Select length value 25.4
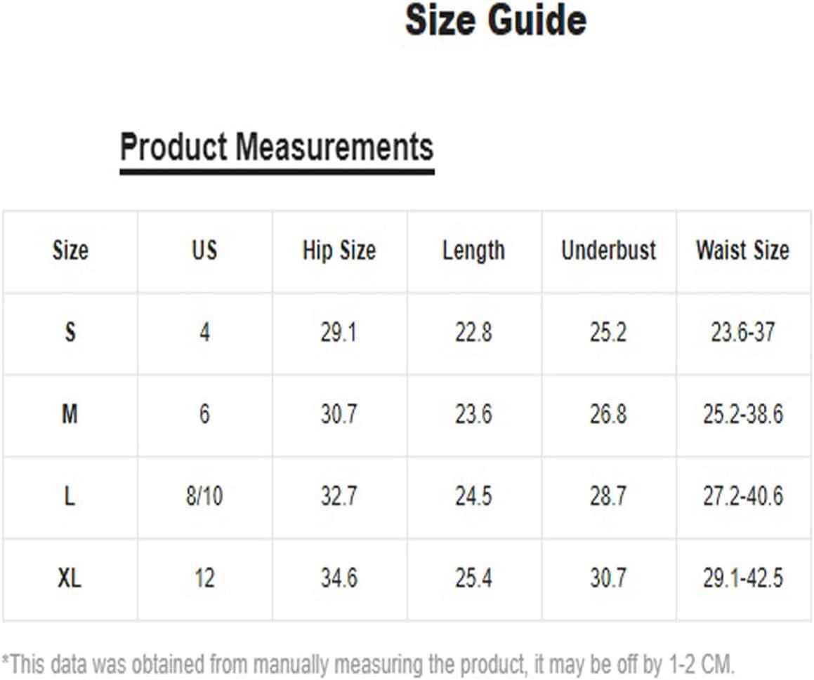 pyautogui.click(x=473, y=578)
